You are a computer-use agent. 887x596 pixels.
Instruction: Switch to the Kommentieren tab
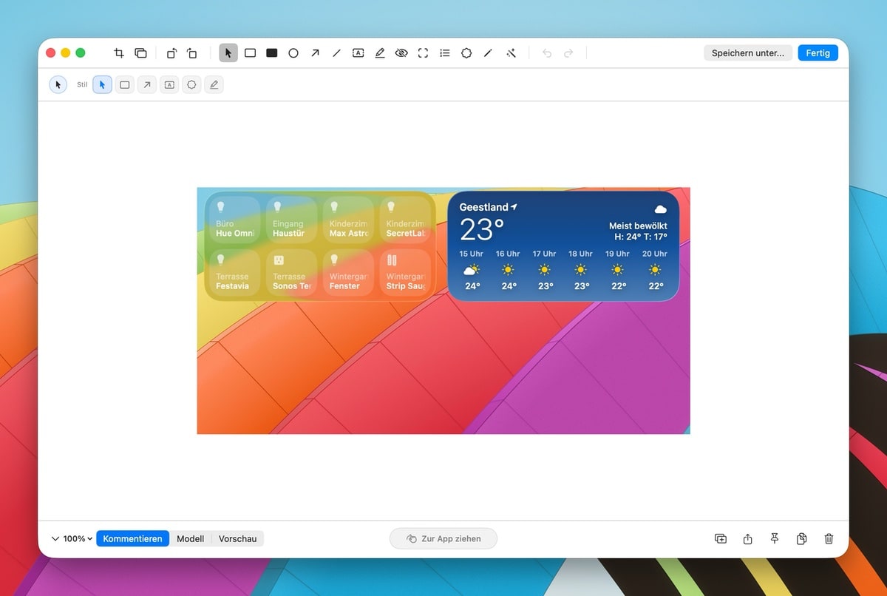point(132,539)
